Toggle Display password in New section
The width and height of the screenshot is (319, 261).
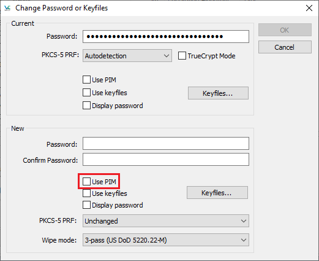86,205
